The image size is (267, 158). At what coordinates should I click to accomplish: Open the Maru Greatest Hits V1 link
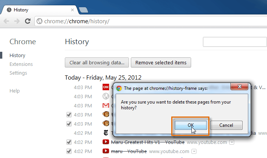(x=148, y=142)
